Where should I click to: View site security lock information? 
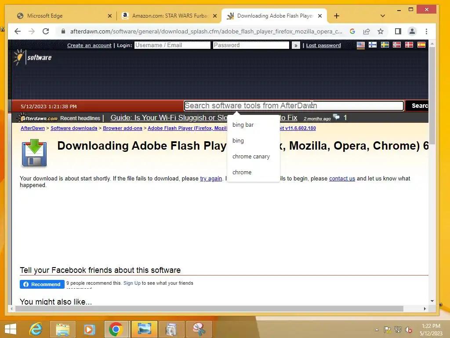tap(63, 31)
